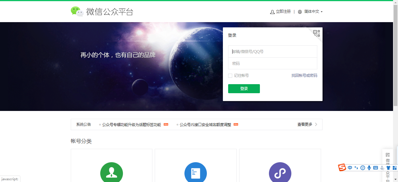This screenshot has height=182, width=398.
Task: Click the scrollbar up arrow
Action: pos(395,2)
